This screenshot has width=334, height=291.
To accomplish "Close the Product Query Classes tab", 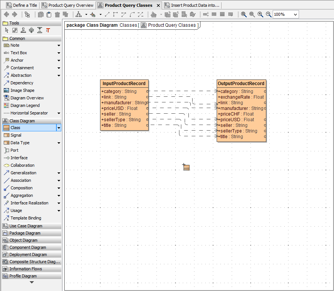I will [158, 6].
